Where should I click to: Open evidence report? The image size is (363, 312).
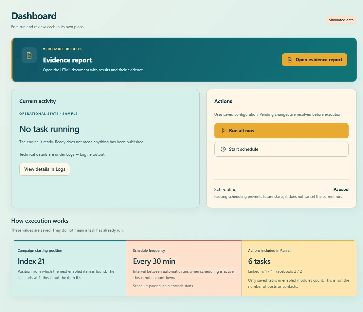click(x=314, y=60)
